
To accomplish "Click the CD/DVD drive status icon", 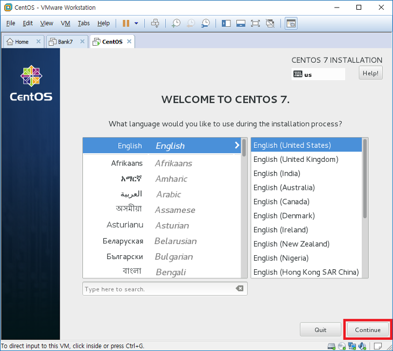I will 342,346.
